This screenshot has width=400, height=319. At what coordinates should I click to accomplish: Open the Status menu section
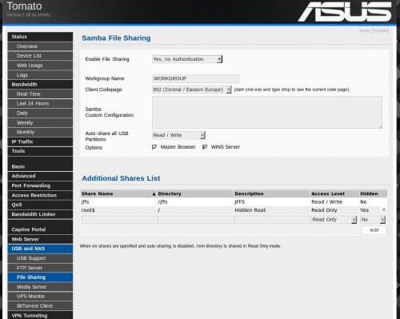coord(40,37)
